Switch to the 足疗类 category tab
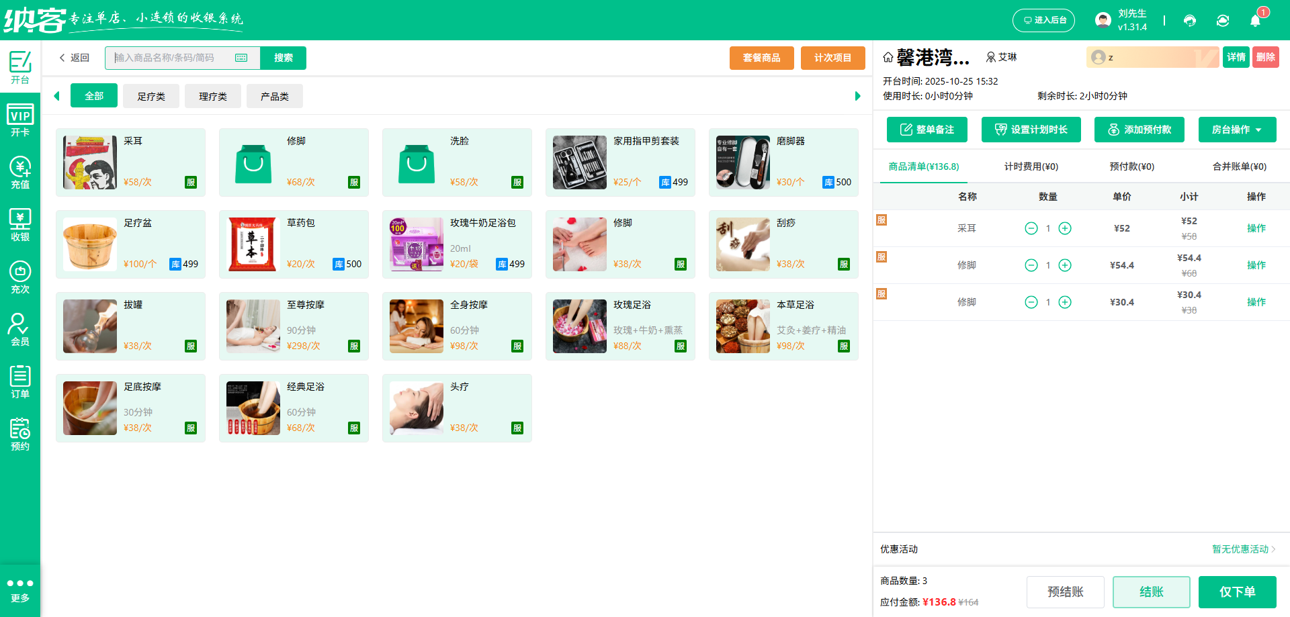Viewport: 1290px width, 617px height. pyautogui.click(x=151, y=96)
